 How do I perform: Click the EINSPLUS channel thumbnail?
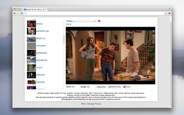31,39
